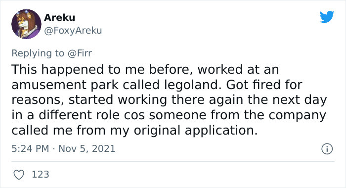Click the divider line above likes
Viewport: 346px width, 188px height.
click(173, 162)
